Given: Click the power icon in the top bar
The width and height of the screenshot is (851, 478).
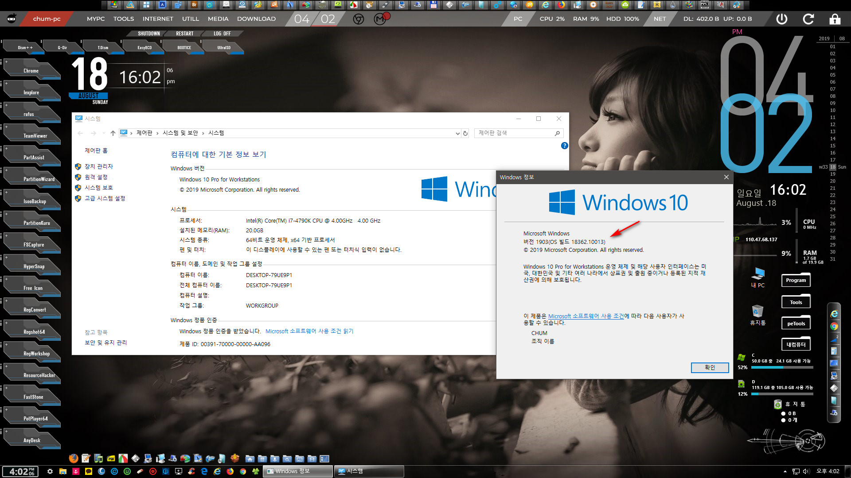Looking at the screenshot, I should click(x=782, y=19).
